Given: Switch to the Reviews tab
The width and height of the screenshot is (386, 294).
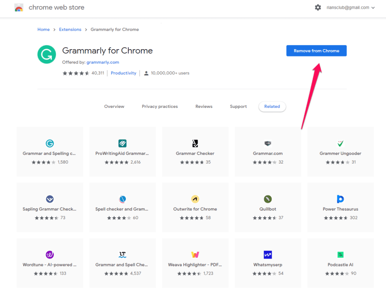Looking at the screenshot, I should point(204,107).
